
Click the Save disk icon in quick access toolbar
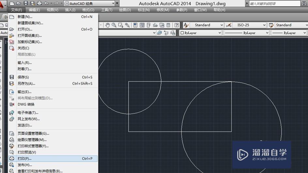click(x=26, y=3)
